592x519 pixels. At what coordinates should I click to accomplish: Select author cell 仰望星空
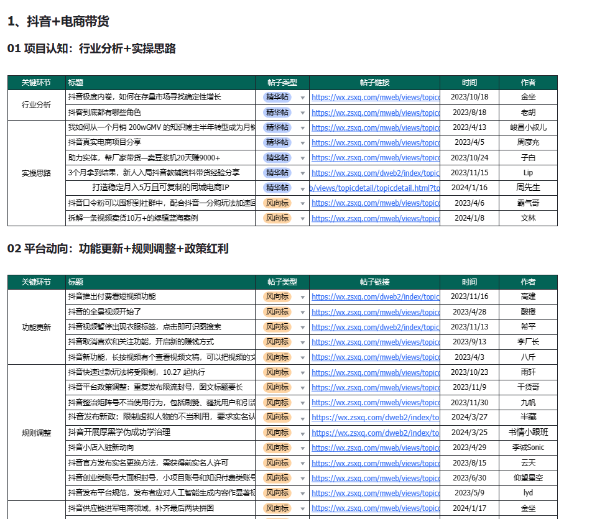pyautogui.click(x=528, y=478)
